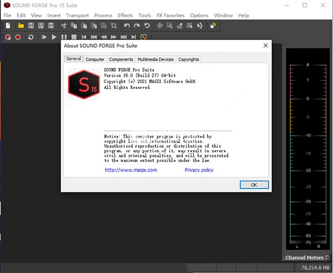Click the Channel Meters panel title
The image size is (333, 273).
304,257
